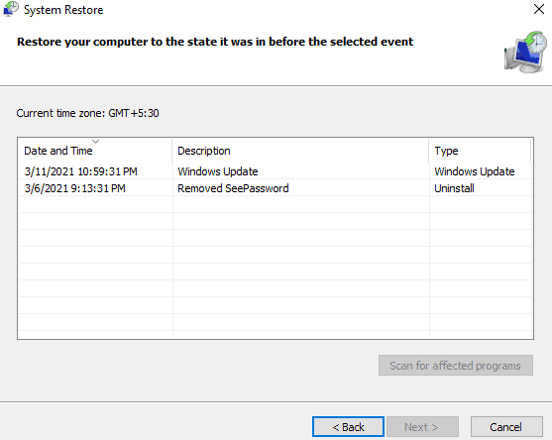Click the Uninstall type cell
Screen dimensions: 552x440
pos(454,188)
